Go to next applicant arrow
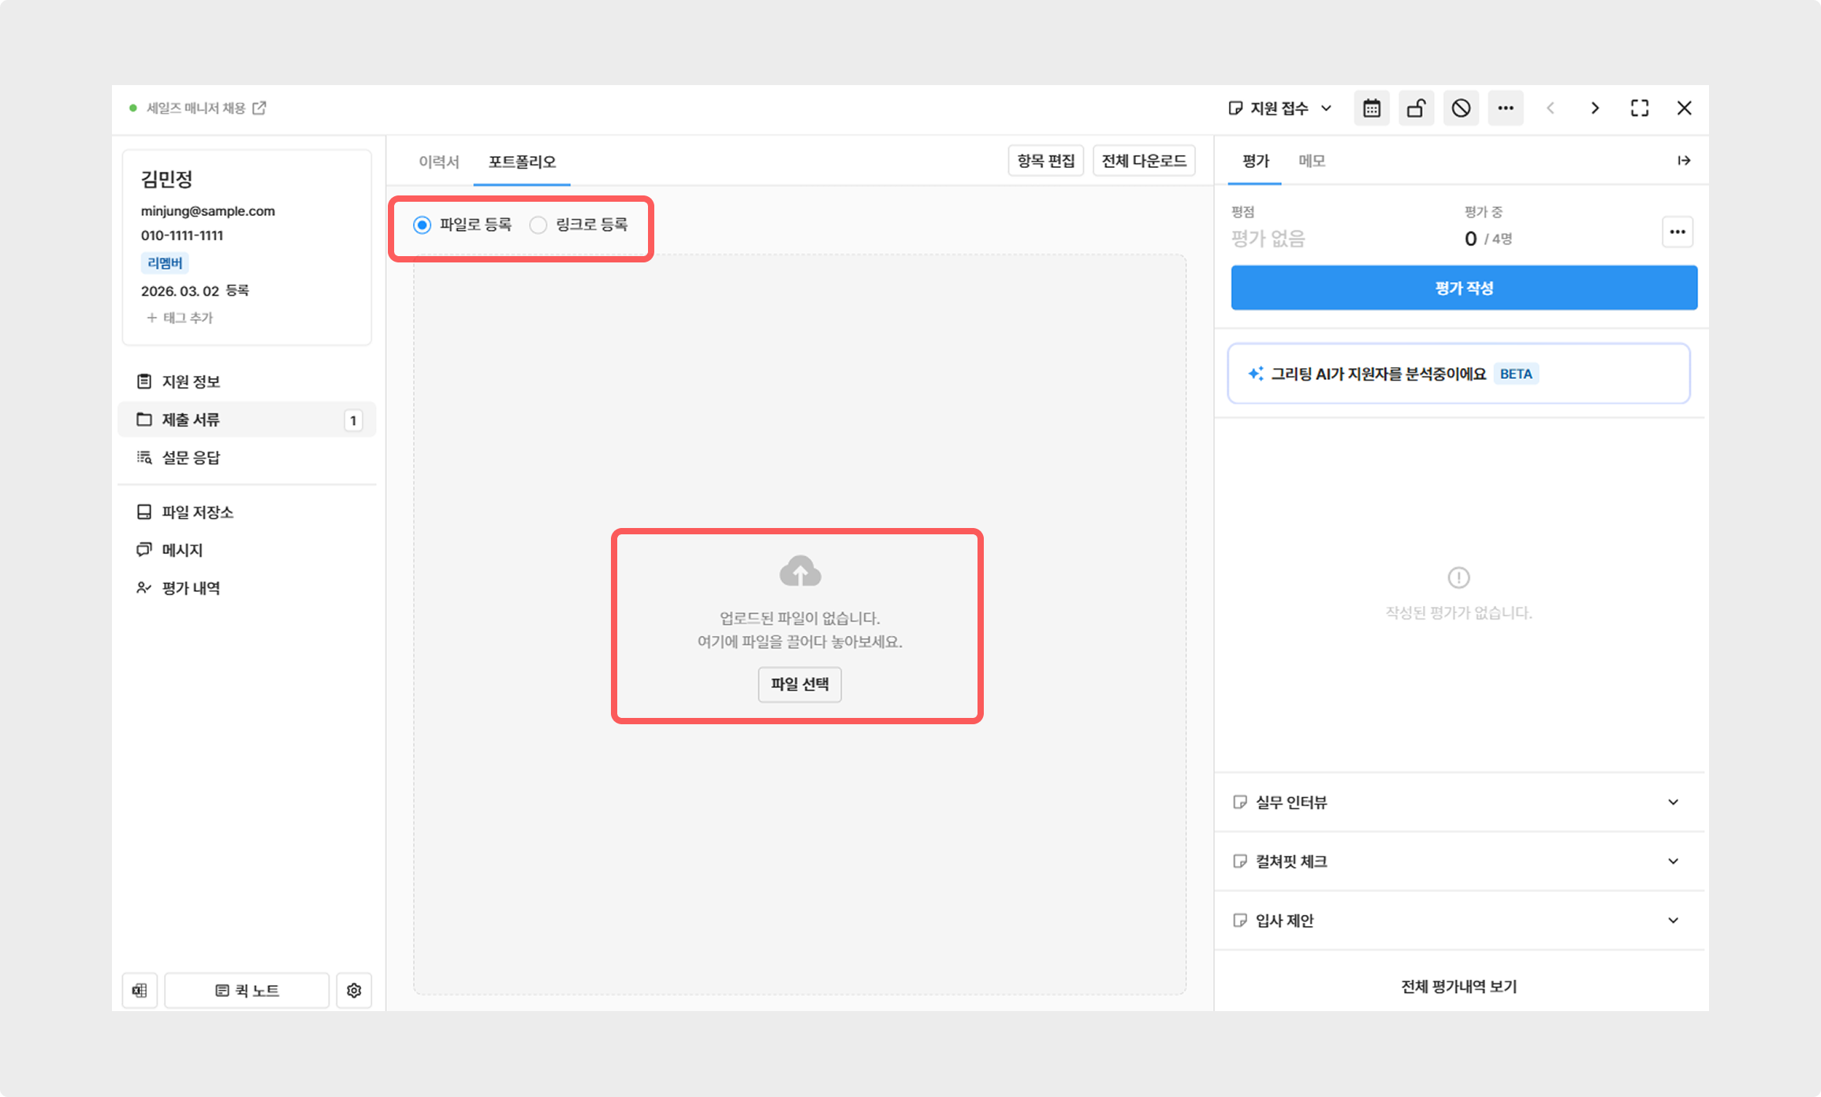The height and width of the screenshot is (1097, 1821). pos(1595,108)
